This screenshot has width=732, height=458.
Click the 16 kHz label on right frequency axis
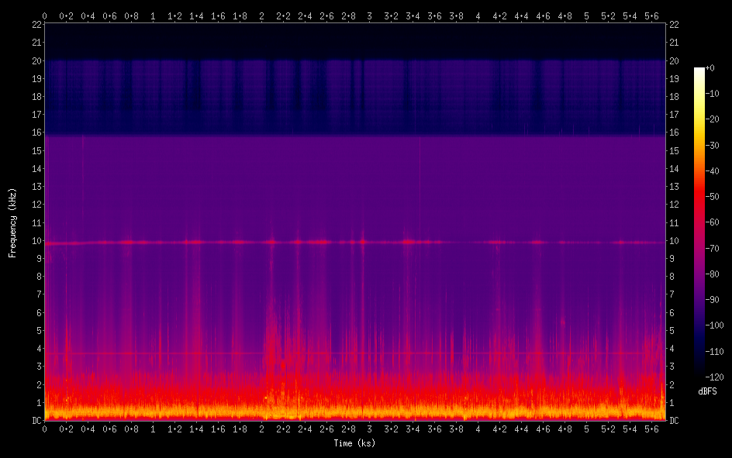coord(675,133)
